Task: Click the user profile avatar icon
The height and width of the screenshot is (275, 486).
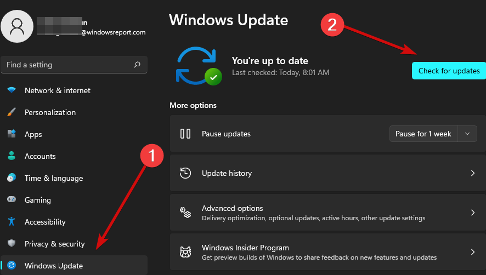Action: [x=17, y=26]
